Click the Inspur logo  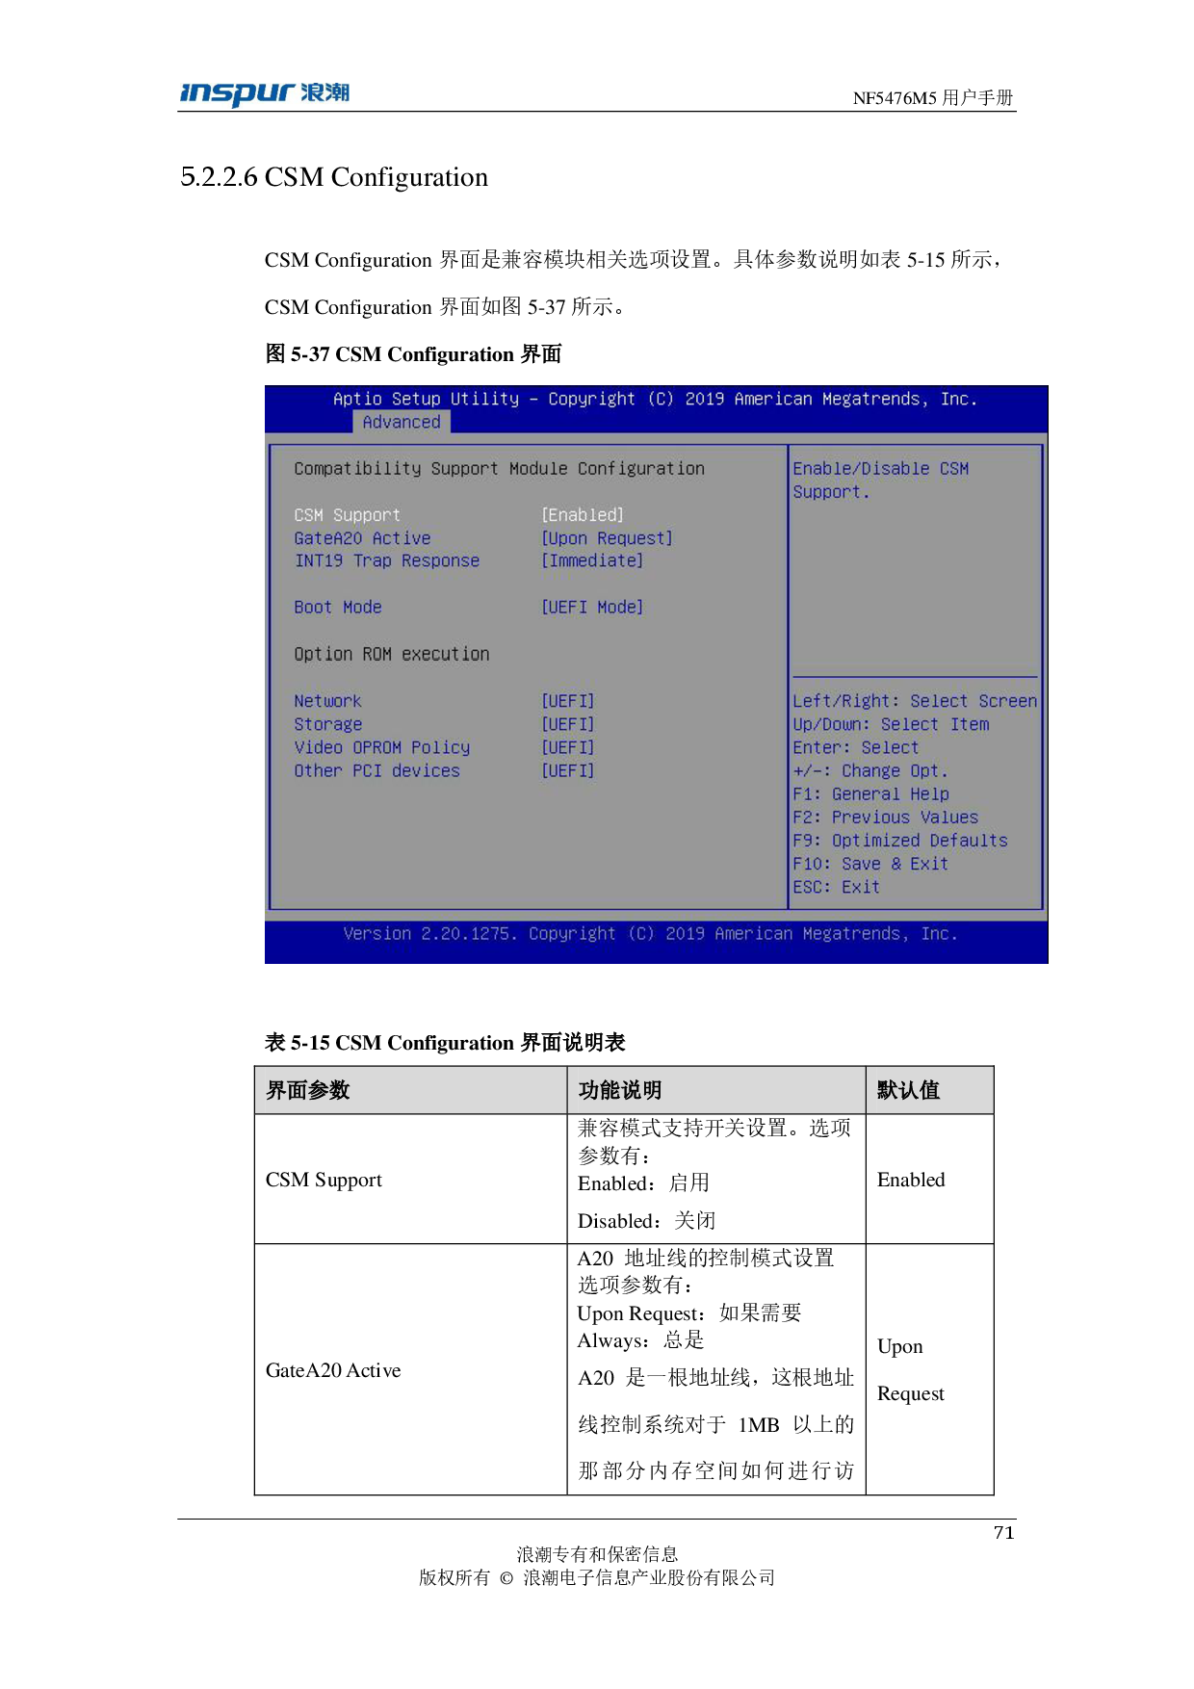(264, 94)
